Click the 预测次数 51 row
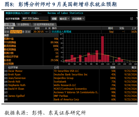Image resolution: width=139 pixels, height=117 pixels. pos(31,53)
